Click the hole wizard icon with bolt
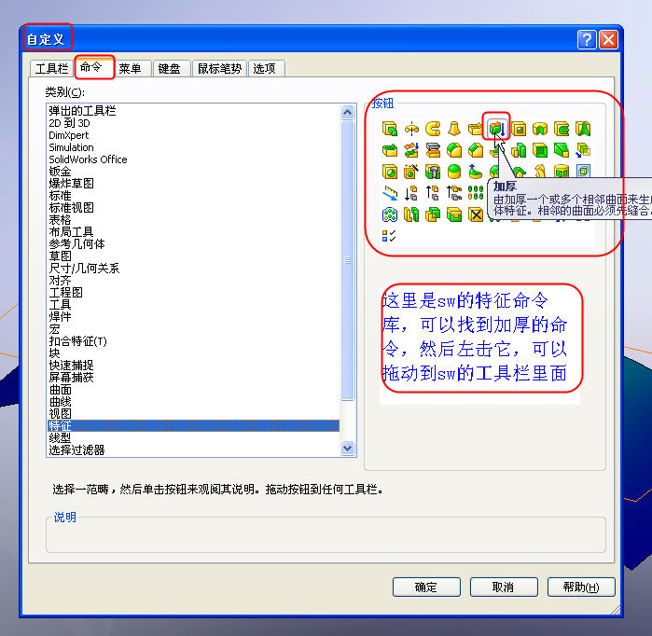652x636 pixels. click(433, 172)
